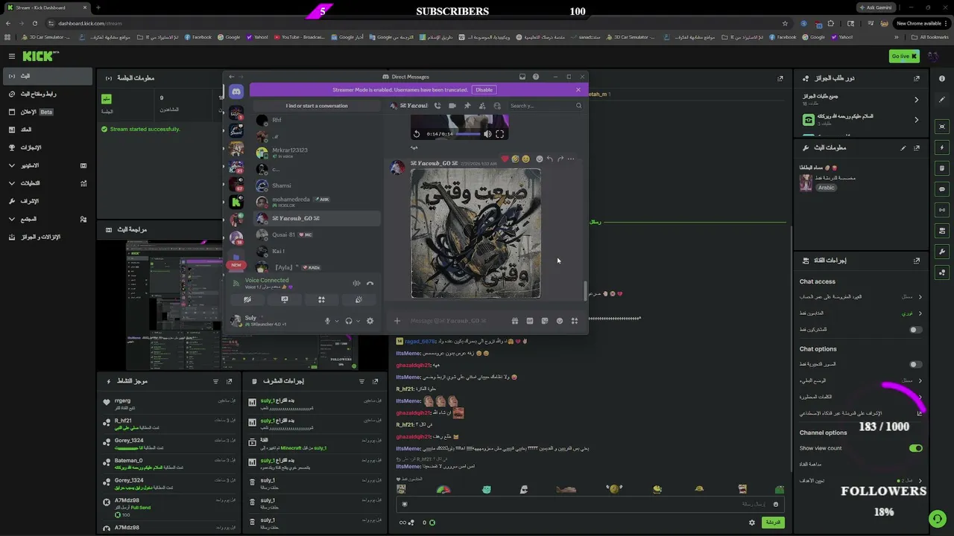Screen dimensions: 954x536
Task: Disable Streamer Mode in the Discord banner
Action: point(484,89)
